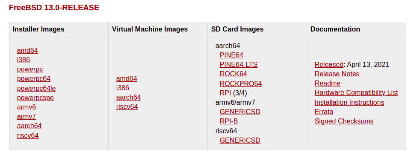Open the RPI (3/4) SD card image
The image size is (414, 158).
[x=225, y=93]
